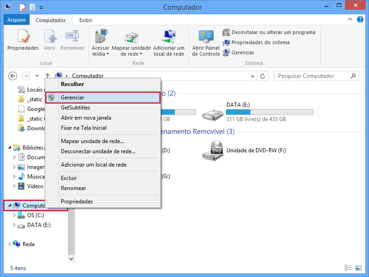Select the Documentos library in sidebar
Screen dimensions: 369x277
click(x=31, y=157)
